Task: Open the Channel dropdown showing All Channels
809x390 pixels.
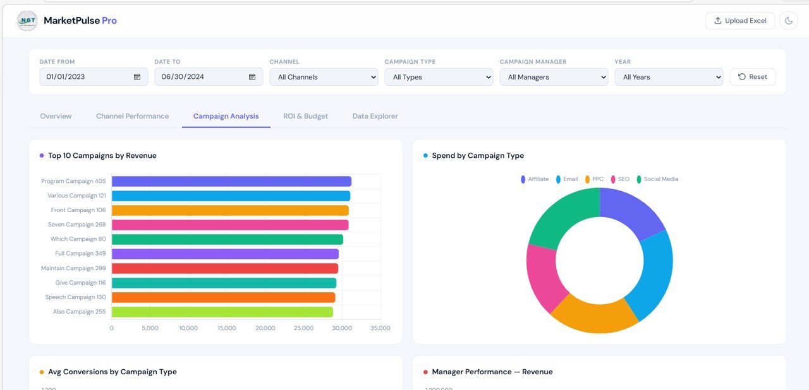Action: 324,76
